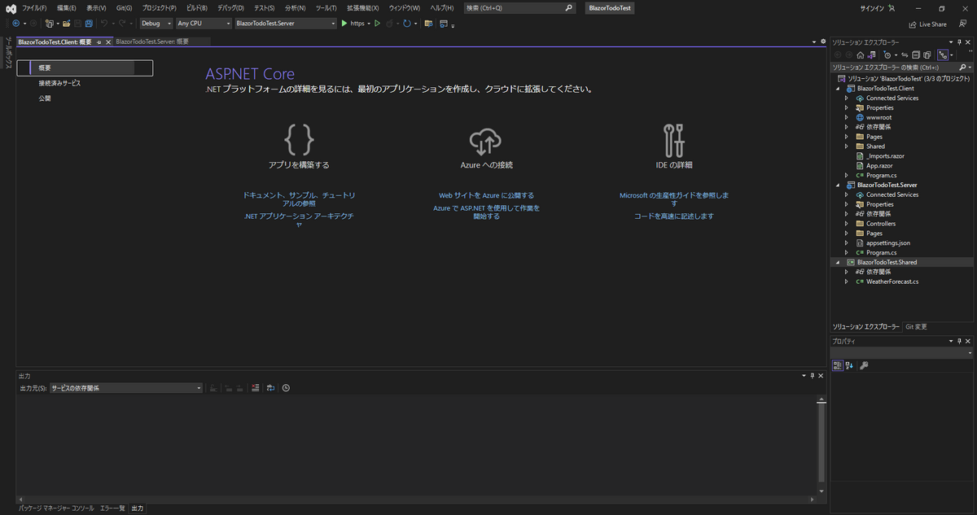
Task: Click the Output panel vertical scrollbar
Action: pyautogui.click(x=821, y=443)
